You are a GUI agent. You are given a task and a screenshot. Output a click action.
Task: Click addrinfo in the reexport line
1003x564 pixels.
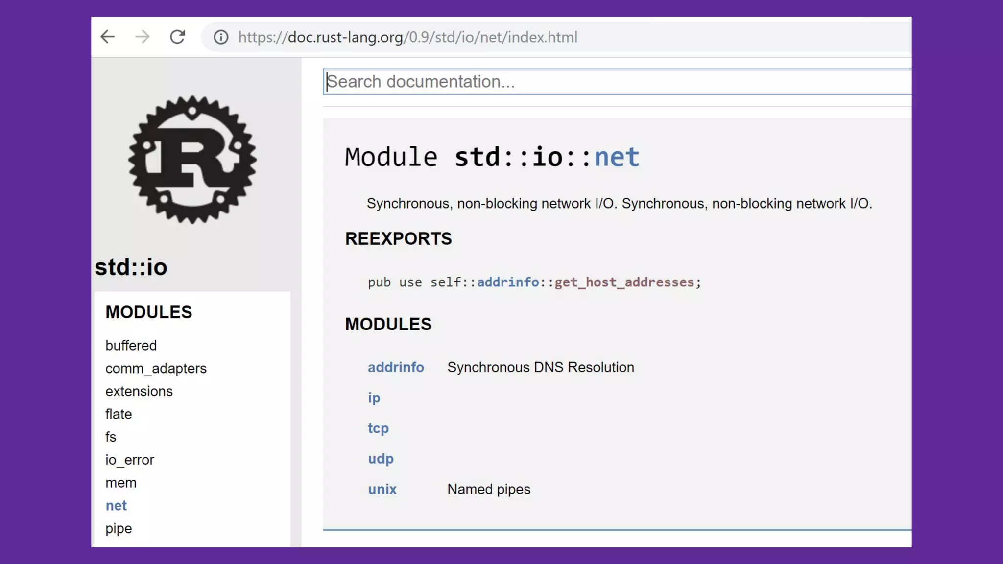[507, 282]
